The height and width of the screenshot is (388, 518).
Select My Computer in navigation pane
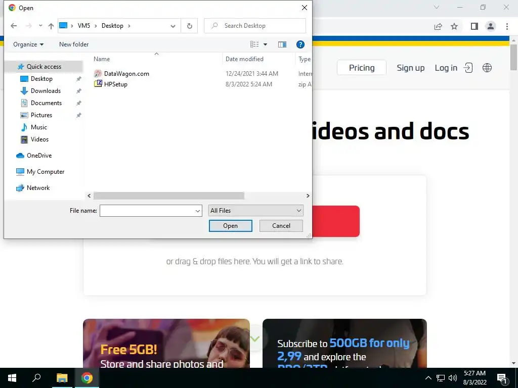[45, 172]
